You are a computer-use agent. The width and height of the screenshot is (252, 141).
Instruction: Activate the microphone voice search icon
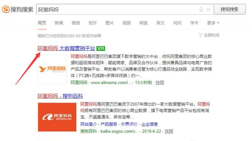click(201, 9)
